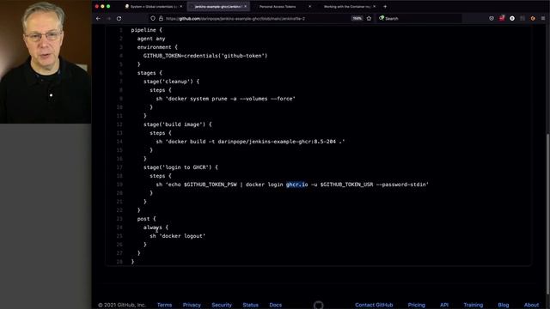The width and height of the screenshot is (550, 309).
Task: Switch to Personal Access Tokens tab
Action: (x=283, y=6)
